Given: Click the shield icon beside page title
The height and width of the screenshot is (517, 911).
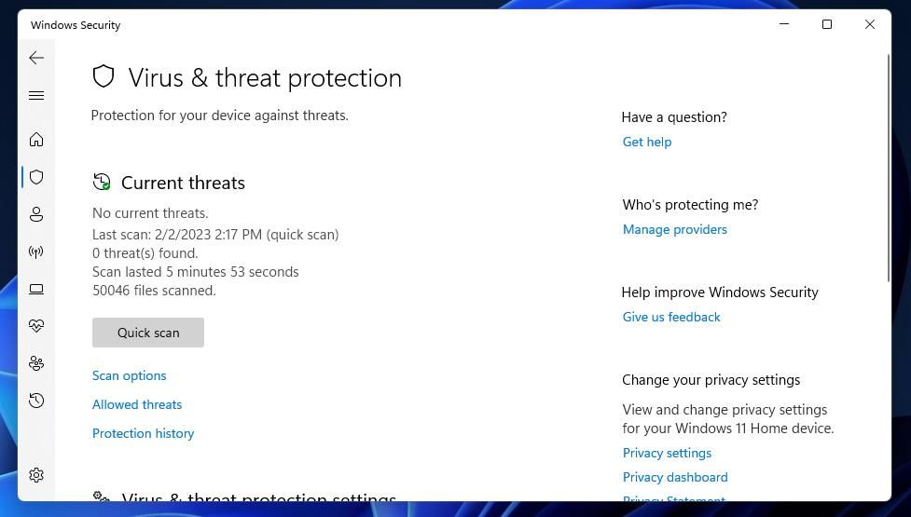Looking at the screenshot, I should [x=104, y=76].
